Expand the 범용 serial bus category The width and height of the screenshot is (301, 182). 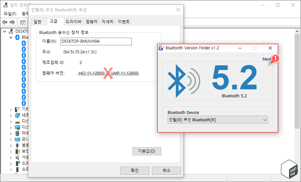[x=11, y=146]
